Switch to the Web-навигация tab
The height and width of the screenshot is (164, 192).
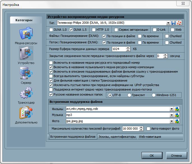150,137
